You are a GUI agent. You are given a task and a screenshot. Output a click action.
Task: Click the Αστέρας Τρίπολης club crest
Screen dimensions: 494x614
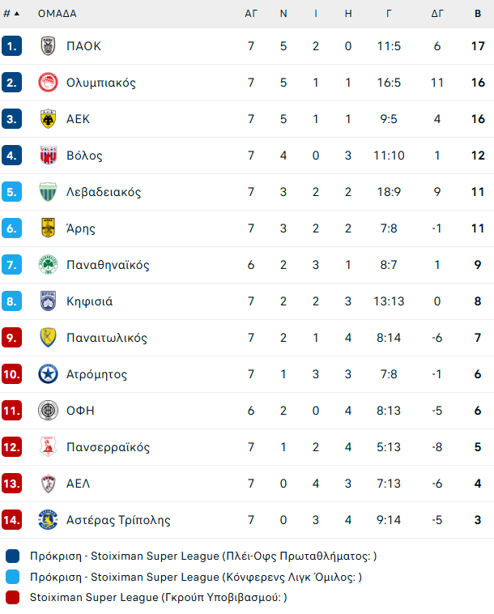[48, 520]
